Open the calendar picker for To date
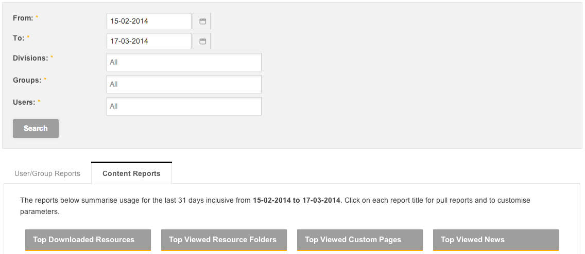Image resolution: width=585 pixels, height=254 pixels. pyautogui.click(x=201, y=41)
